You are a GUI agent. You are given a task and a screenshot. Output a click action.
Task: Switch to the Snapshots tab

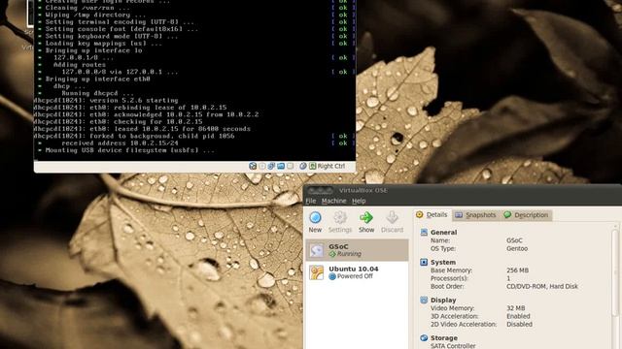pos(475,215)
